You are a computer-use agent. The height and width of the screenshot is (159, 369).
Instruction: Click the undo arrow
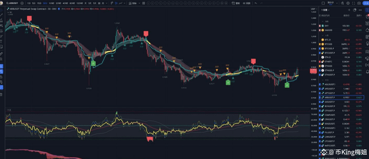256,3
